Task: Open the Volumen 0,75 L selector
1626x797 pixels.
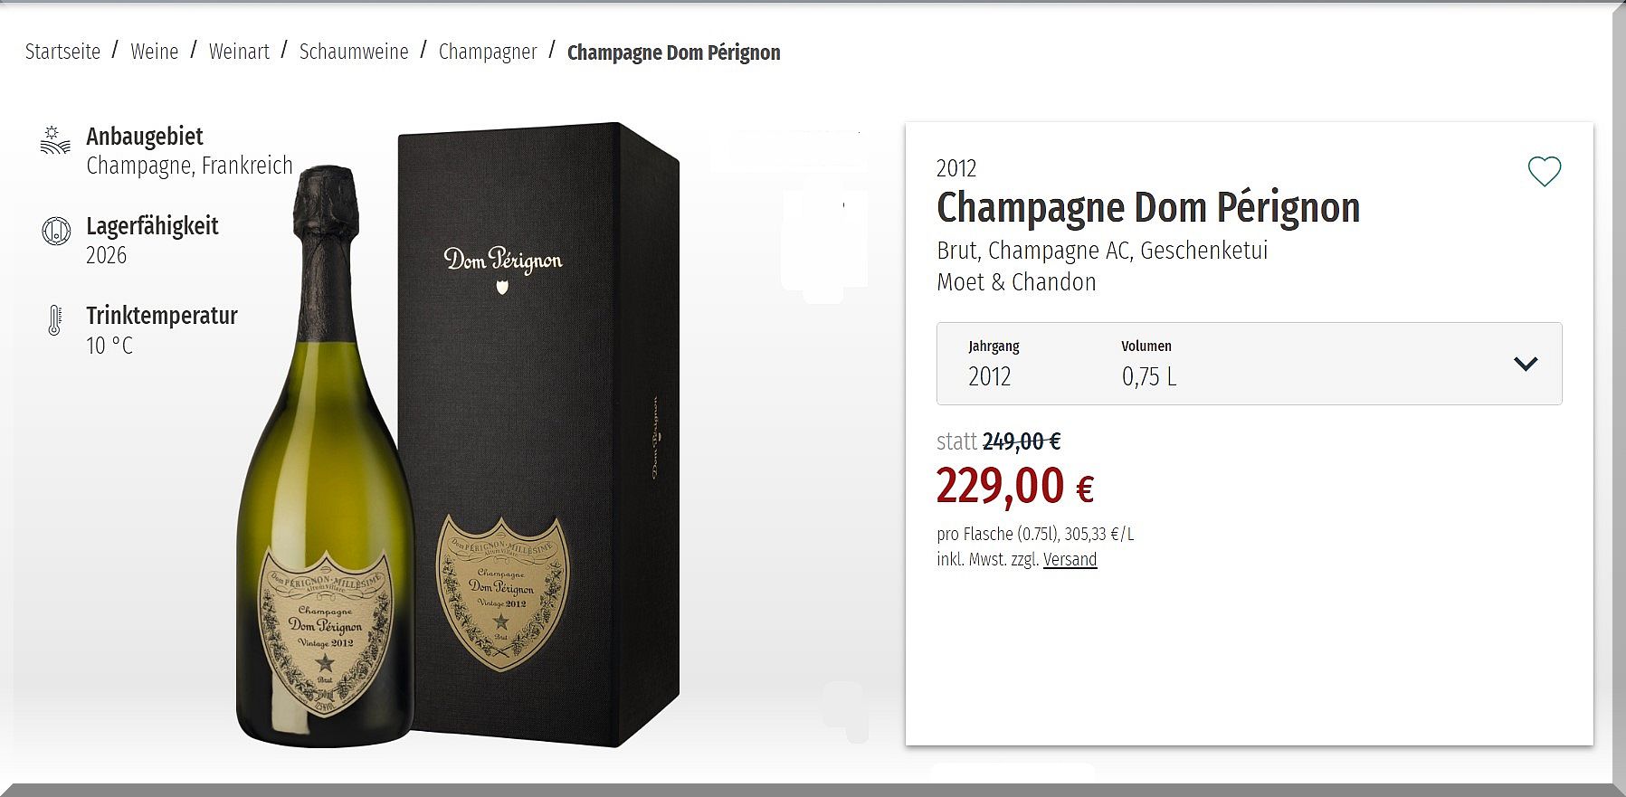Action: click(x=1149, y=363)
